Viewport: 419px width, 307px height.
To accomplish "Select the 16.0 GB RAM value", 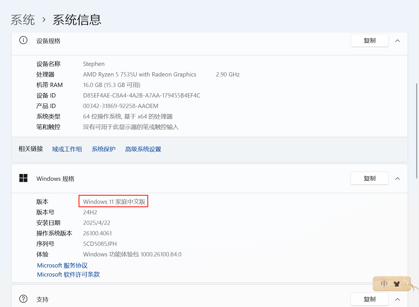I will click(x=112, y=85).
